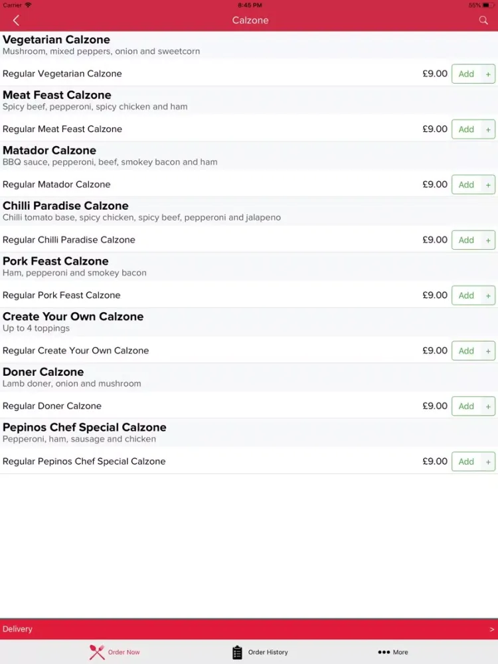
Task: Open the Delivery options bar
Action: coord(249,629)
